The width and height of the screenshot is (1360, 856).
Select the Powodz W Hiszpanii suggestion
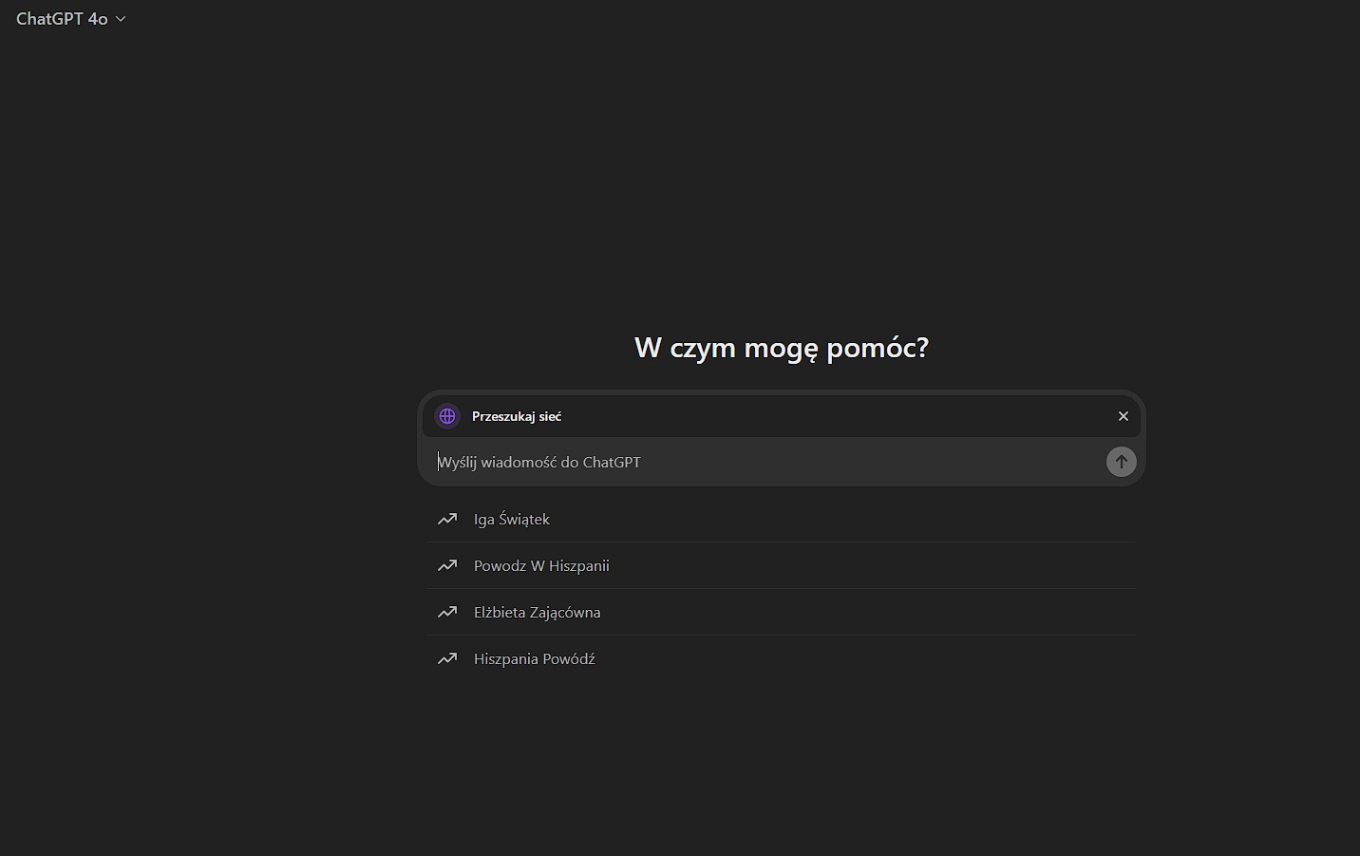coord(781,565)
